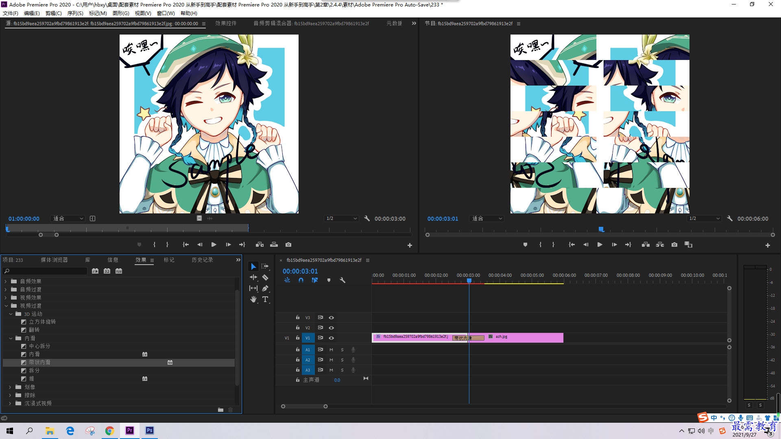781x439 pixels.
Task: Click Lift button in program monitor
Action: (x=646, y=245)
